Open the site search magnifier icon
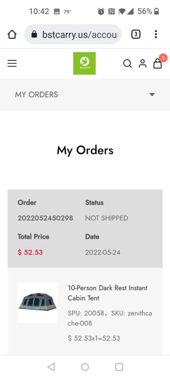The height and width of the screenshot is (379, 170). (x=127, y=63)
